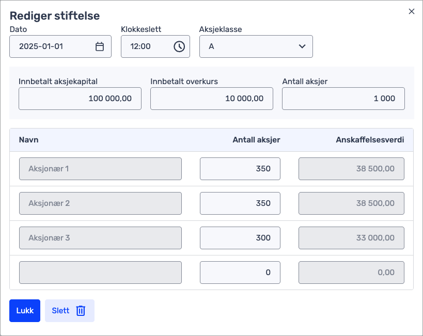The height and width of the screenshot is (336, 423).
Task: Click the Innbetalt overkurs input
Action: (211, 99)
